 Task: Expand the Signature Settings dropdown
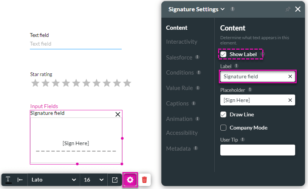[x=223, y=9]
